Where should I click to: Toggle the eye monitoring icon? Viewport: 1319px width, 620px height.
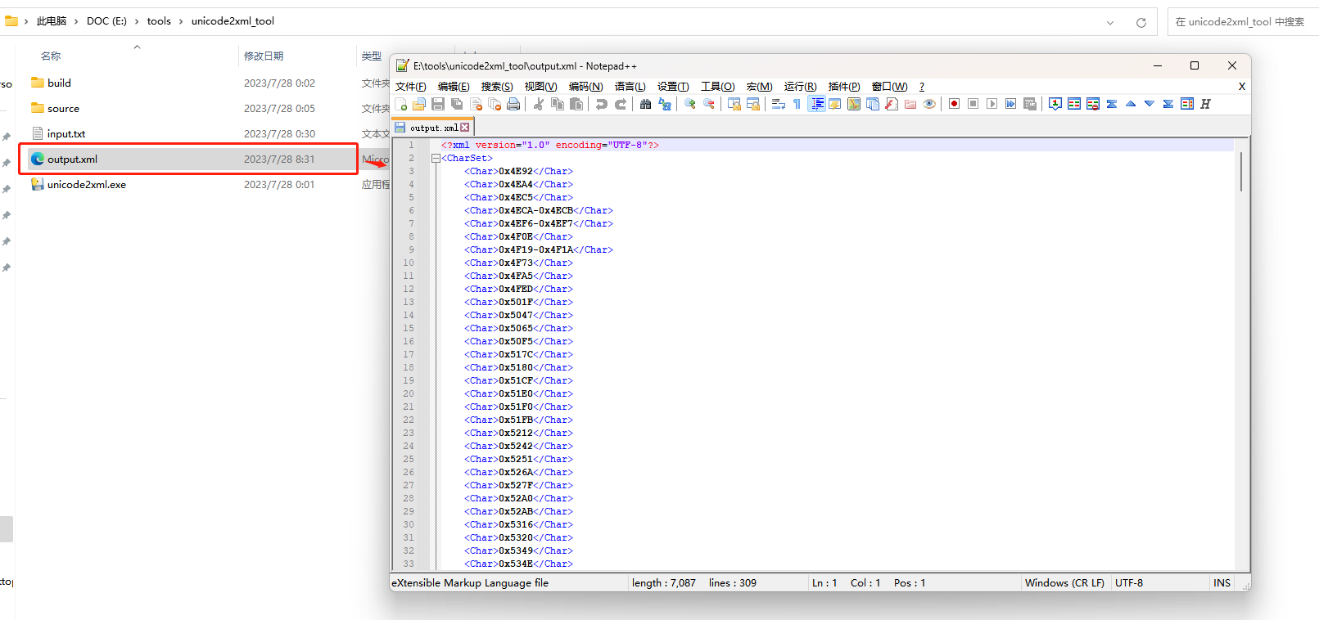(x=929, y=104)
